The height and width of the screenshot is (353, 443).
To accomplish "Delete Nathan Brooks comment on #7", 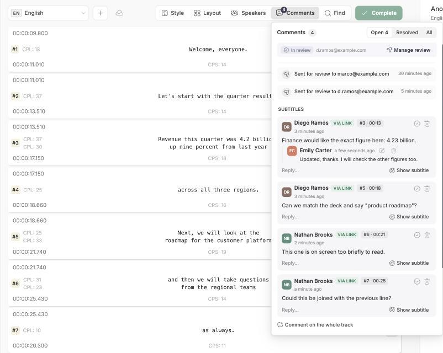I will tap(427, 281).
